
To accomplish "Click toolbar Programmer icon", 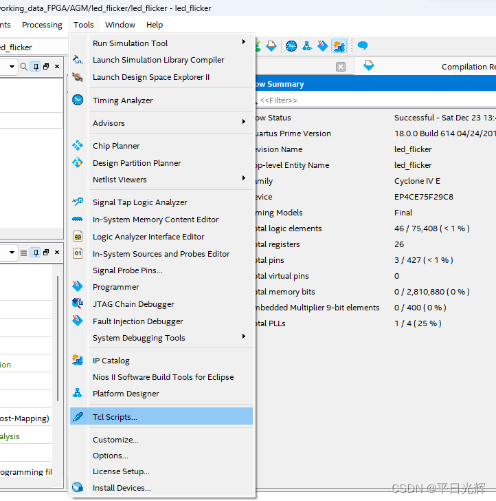I will (x=323, y=46).
